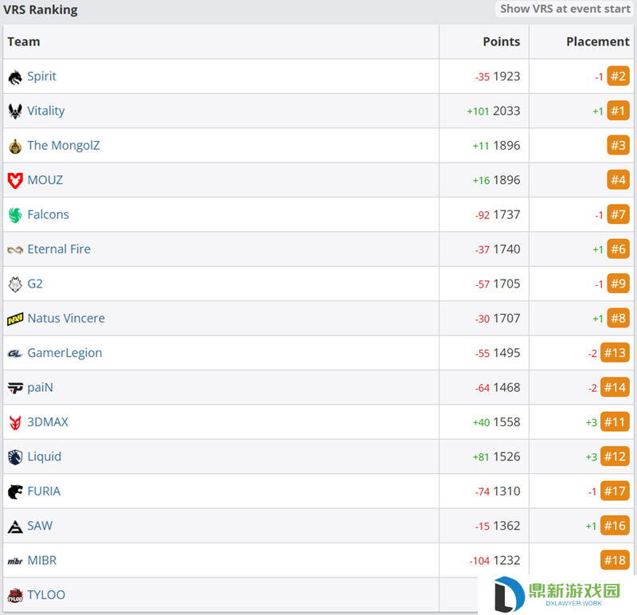Screen dimensions: 637x615
Task: Open the Falcons team link
Action: (x=48, y=214)
